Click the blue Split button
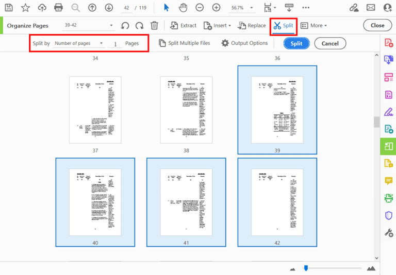This screenshot has width=396, height=275. pos(296,43)
